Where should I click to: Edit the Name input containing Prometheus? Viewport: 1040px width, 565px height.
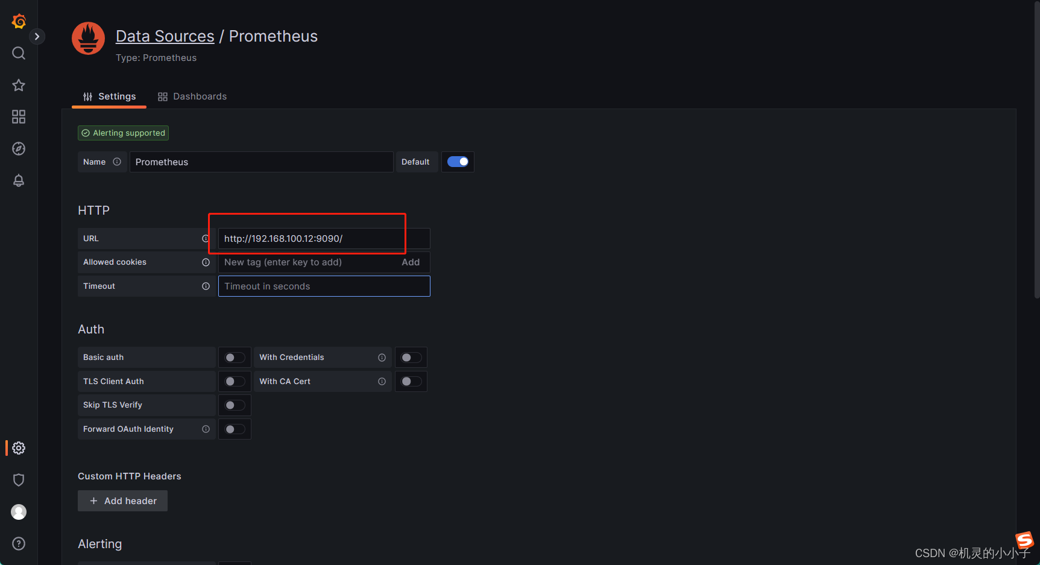click(x=261, y=162)
